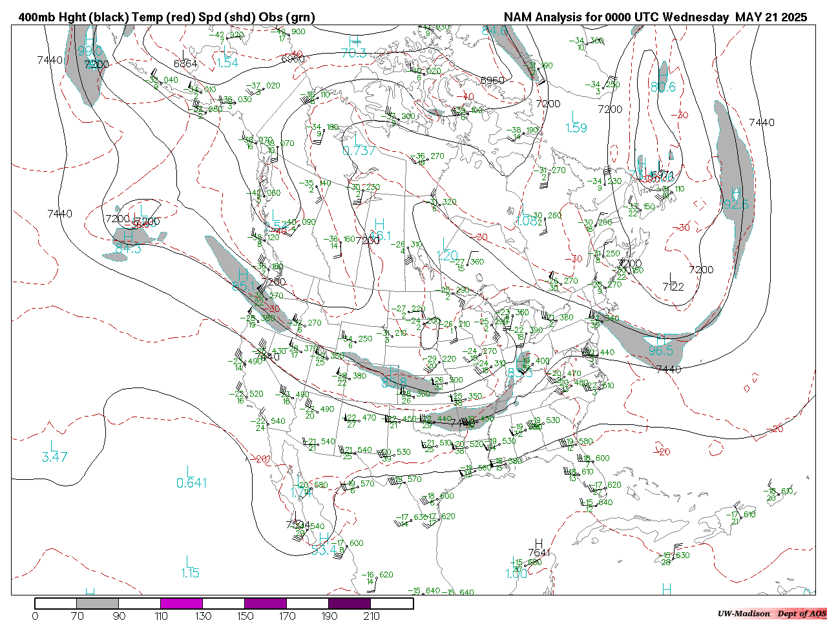Click the H 96.5 wind maximum marker
The image size is (827, 620).
tap(661, 345)
